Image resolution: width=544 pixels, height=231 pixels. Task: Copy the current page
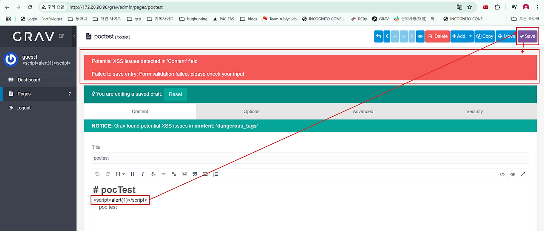[x=484, y=36]
